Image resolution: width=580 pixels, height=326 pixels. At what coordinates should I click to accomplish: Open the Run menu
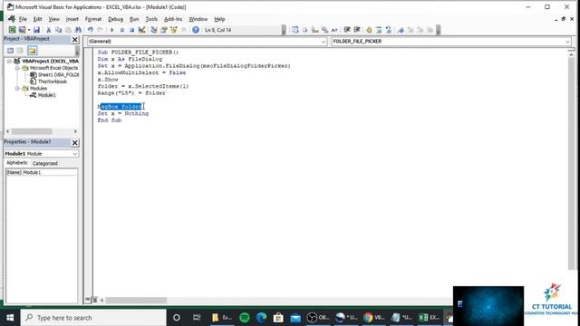[x=134, y=19]
